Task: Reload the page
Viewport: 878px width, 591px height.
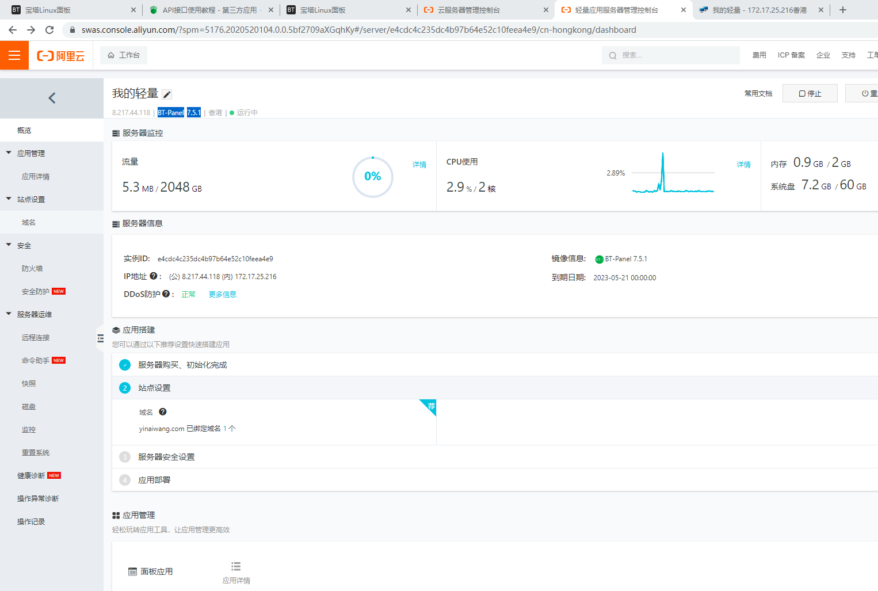Action: 49,30
